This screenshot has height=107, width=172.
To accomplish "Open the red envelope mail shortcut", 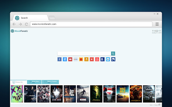I will (70, 59).
